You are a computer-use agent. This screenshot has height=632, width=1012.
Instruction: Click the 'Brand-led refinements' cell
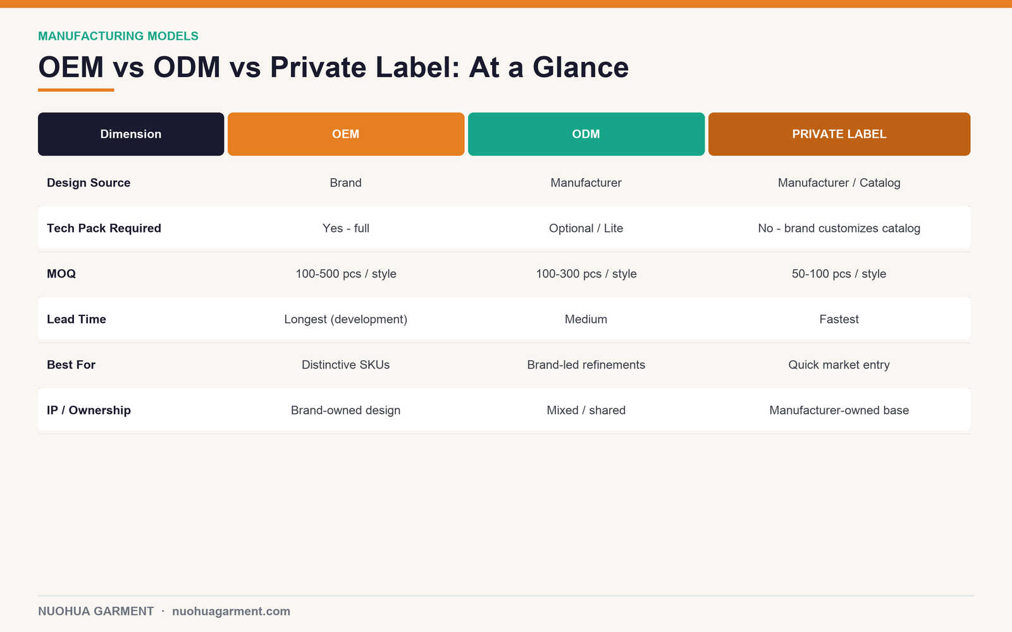click(x=586, y=365)
